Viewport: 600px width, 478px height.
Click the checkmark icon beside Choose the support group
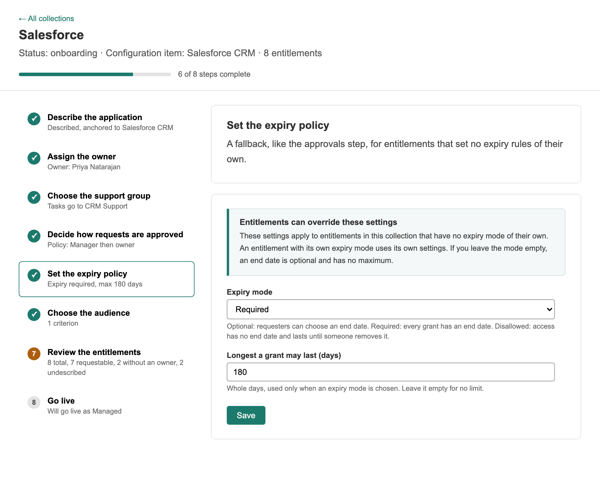point(34,197)
